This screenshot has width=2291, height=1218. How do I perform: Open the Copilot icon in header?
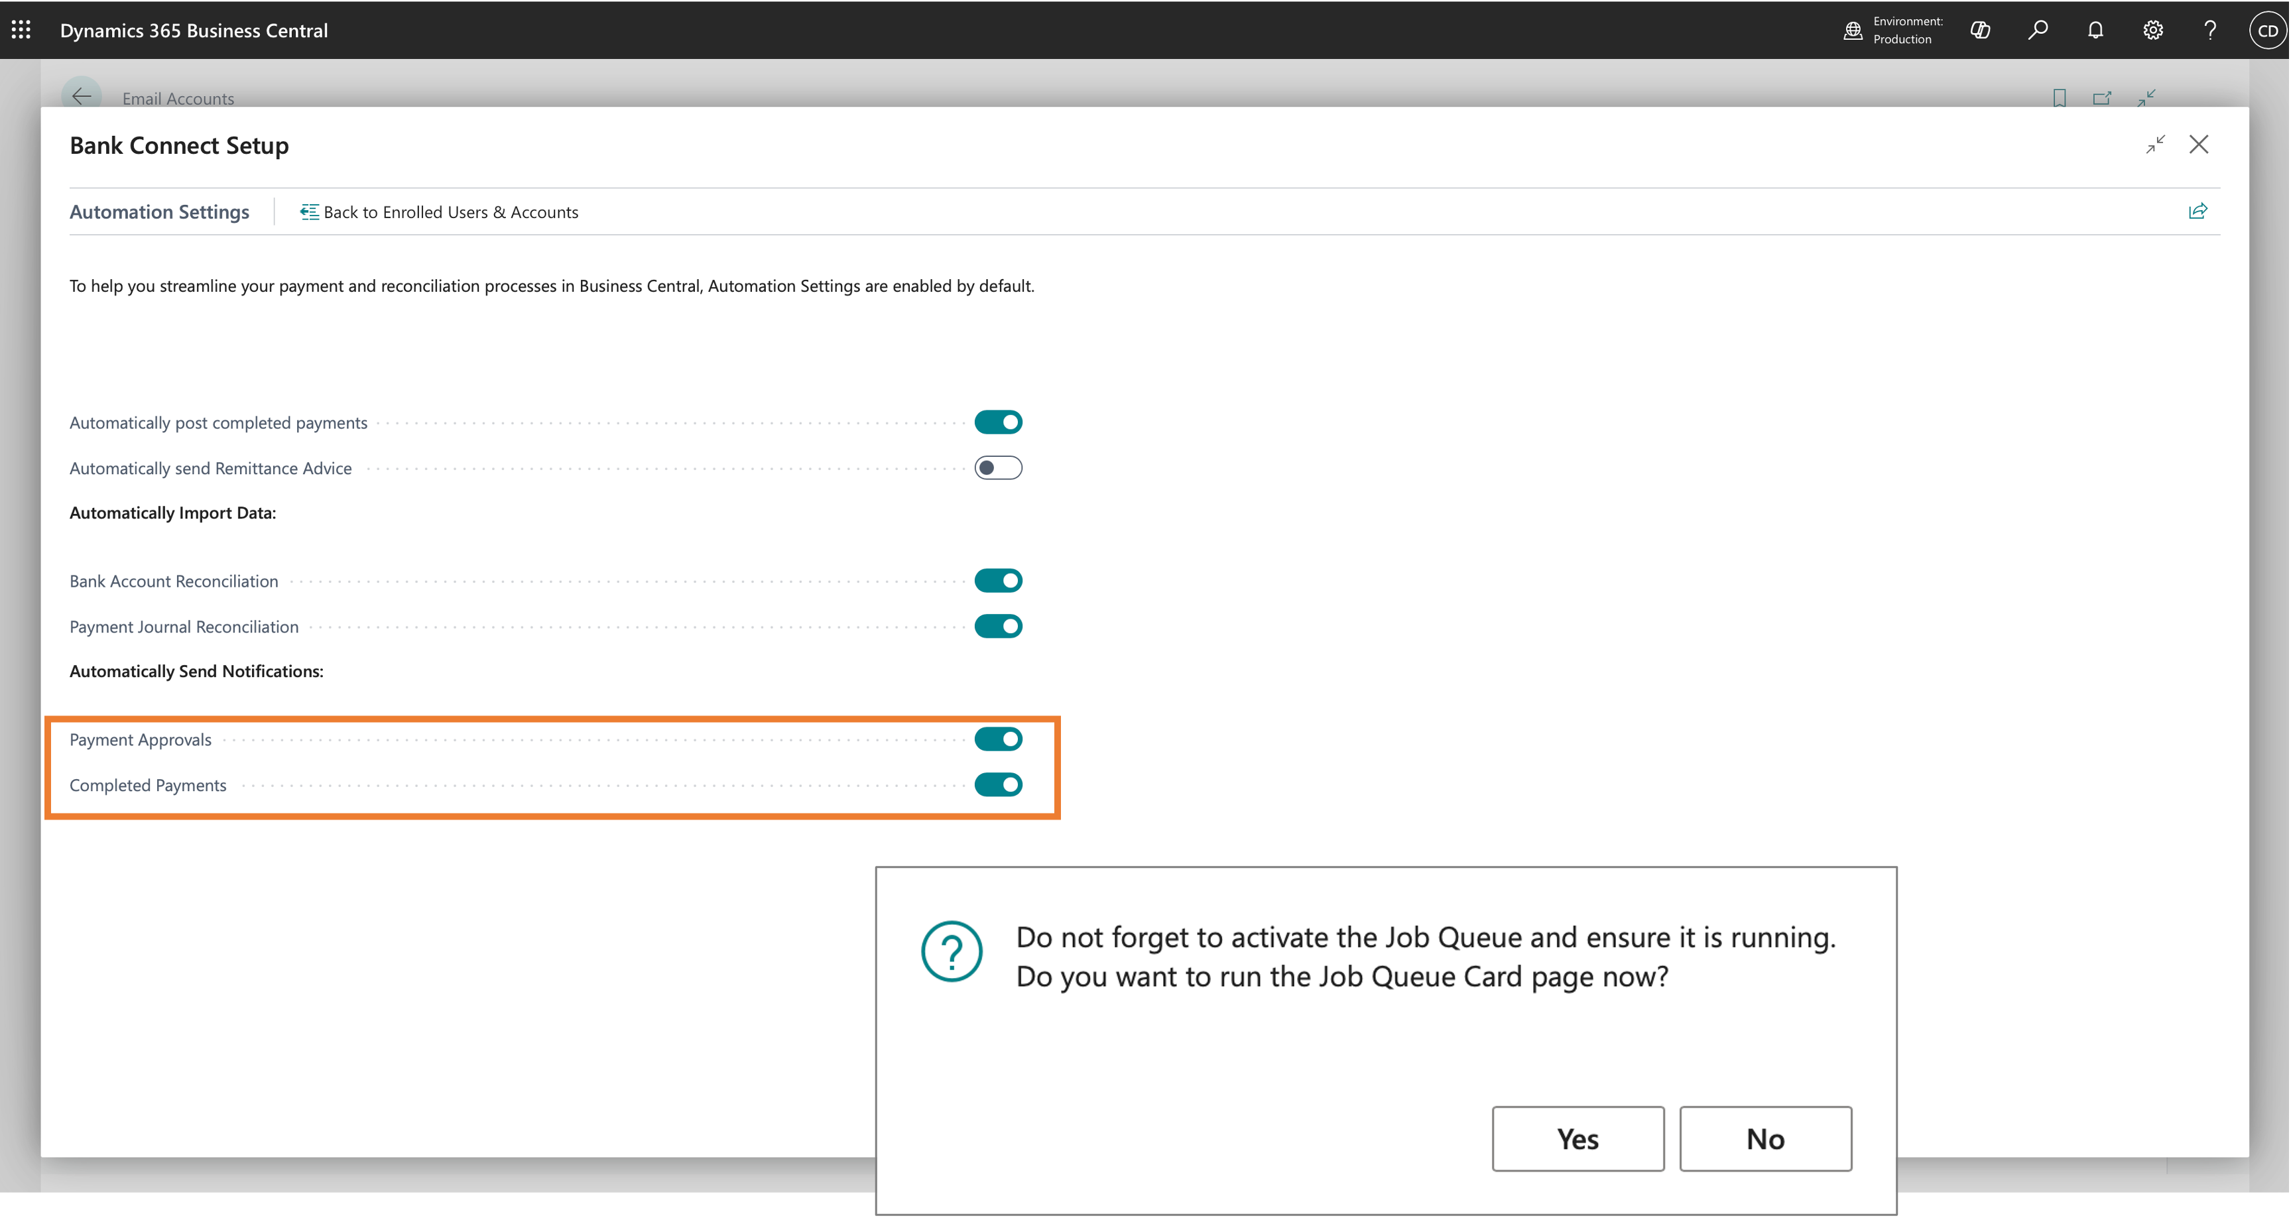coord(1981,30)
